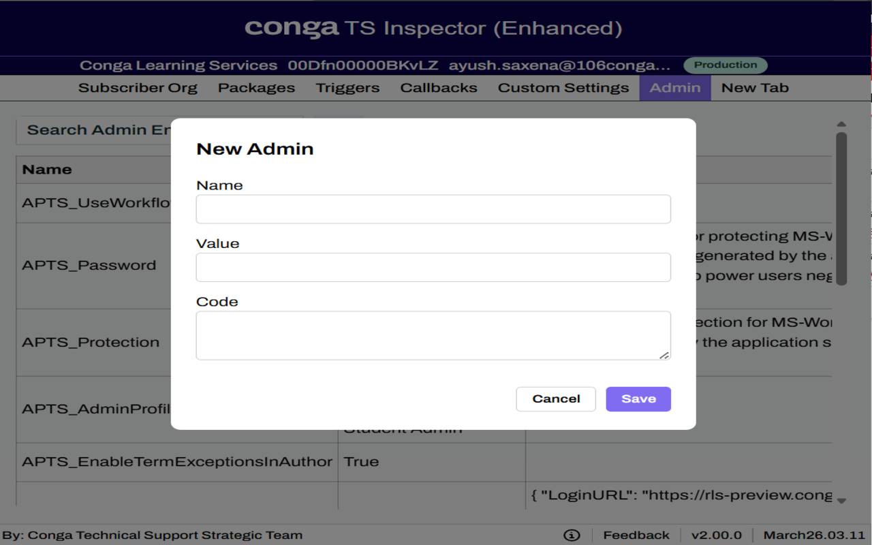Switch to the Subscriber Org tab
The height and width of the screenshot is (545, 872).
tap(138, 88)
